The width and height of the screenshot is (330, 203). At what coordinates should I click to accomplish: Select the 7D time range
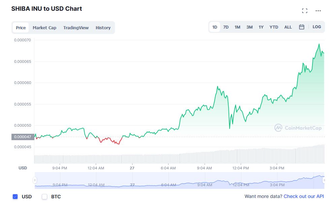click(x=226, y=27)
